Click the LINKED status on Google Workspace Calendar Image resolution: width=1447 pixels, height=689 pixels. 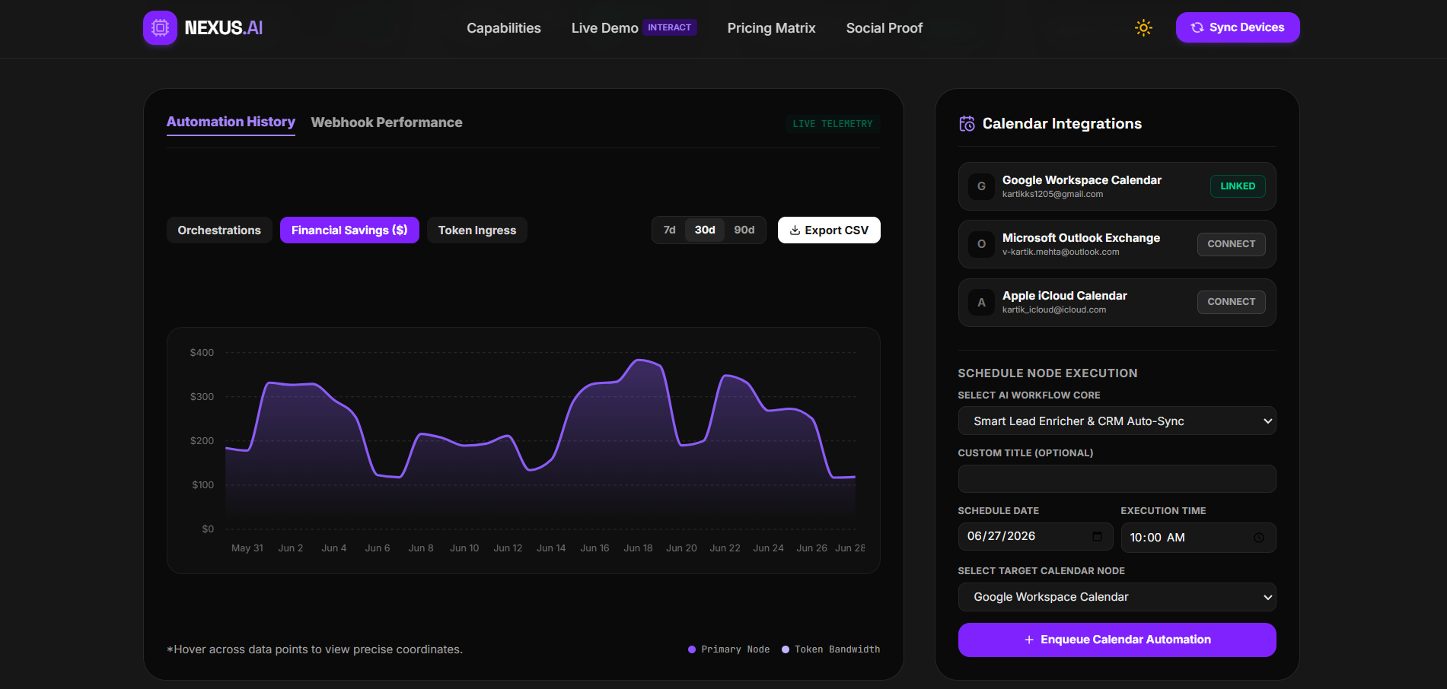click(x=1238, y=186)
